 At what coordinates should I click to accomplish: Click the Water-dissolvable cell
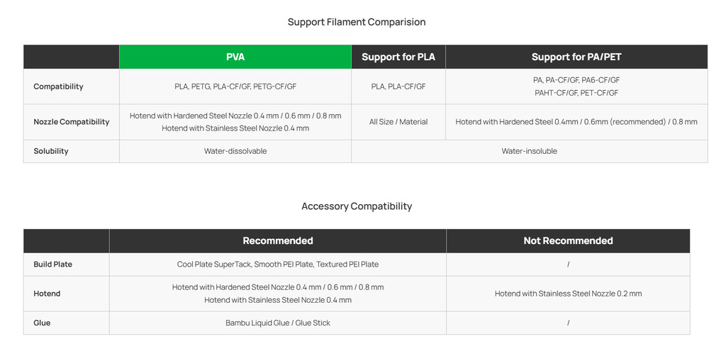pyautogui.click(x=235, y=151)
